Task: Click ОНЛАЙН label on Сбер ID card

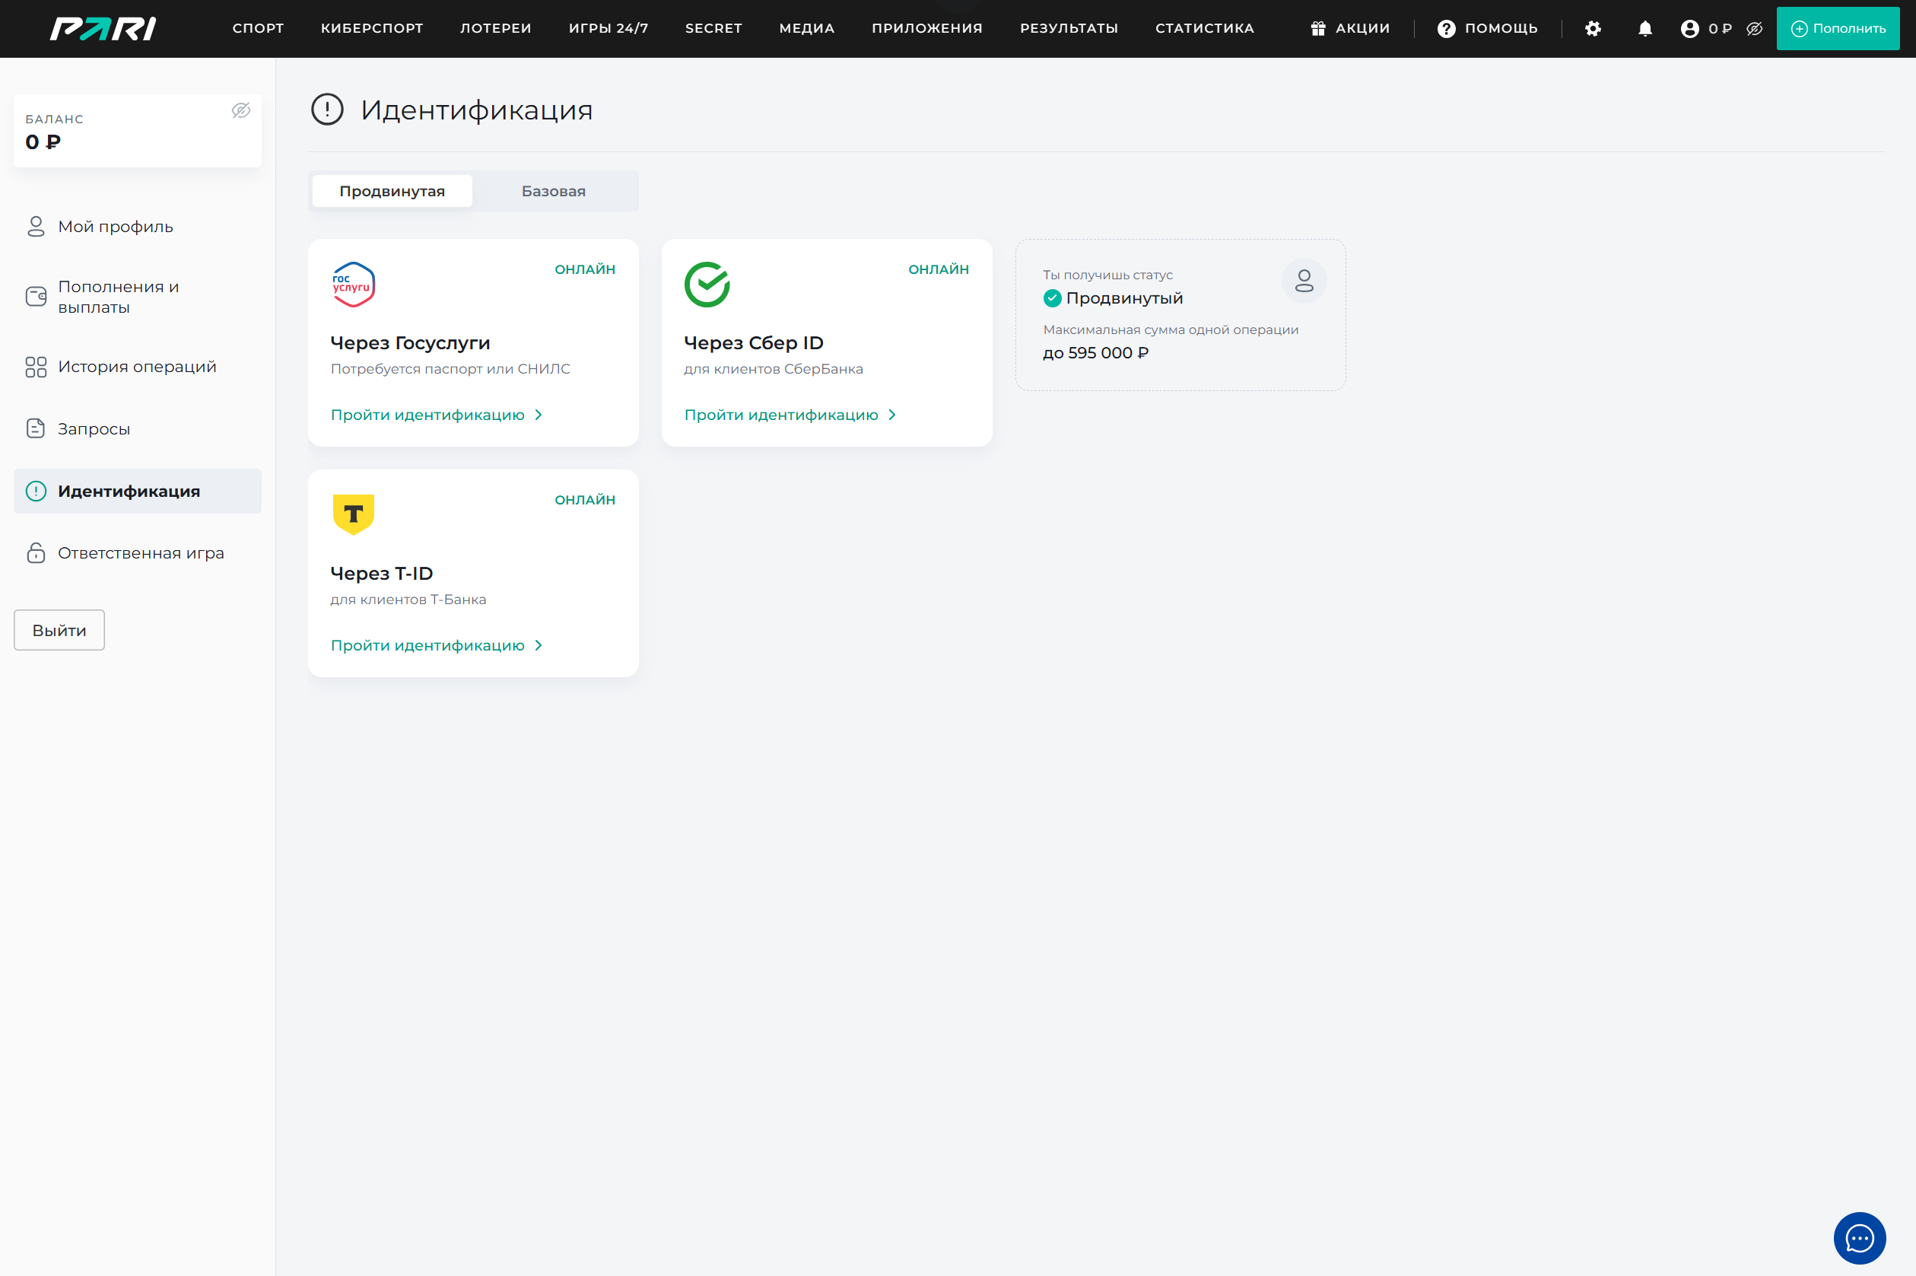Action: click(x=939, y=269)
